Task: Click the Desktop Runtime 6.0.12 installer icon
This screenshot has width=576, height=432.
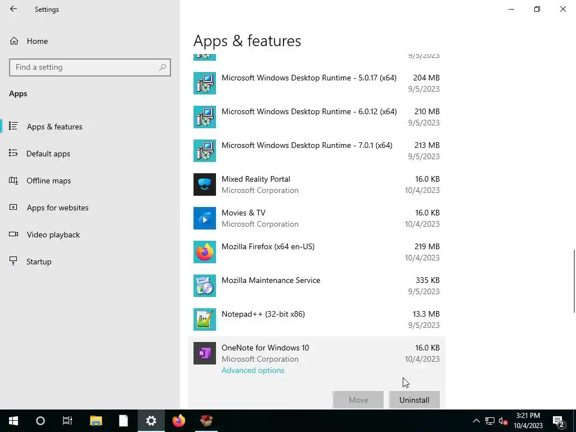Action: pyautogui.click(x=205, y=117)
